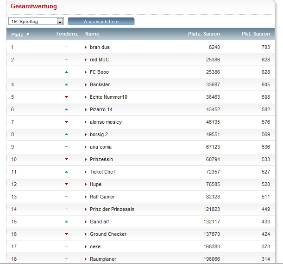This screenshot has height=264, width=283.
Task: Sort by Platz column arrow icon
Action: (28, 34)
